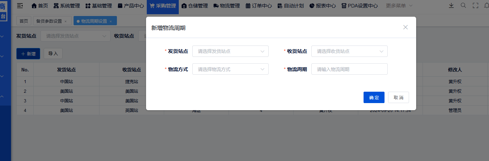Click row number 2 cell
The height and width of the screenshot is (161, 489).
[25, 91]
